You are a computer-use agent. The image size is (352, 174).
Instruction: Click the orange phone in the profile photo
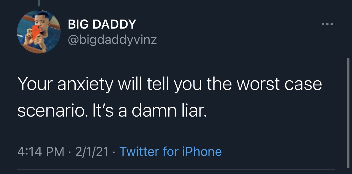pyautogui.click(x=36, y=32)
